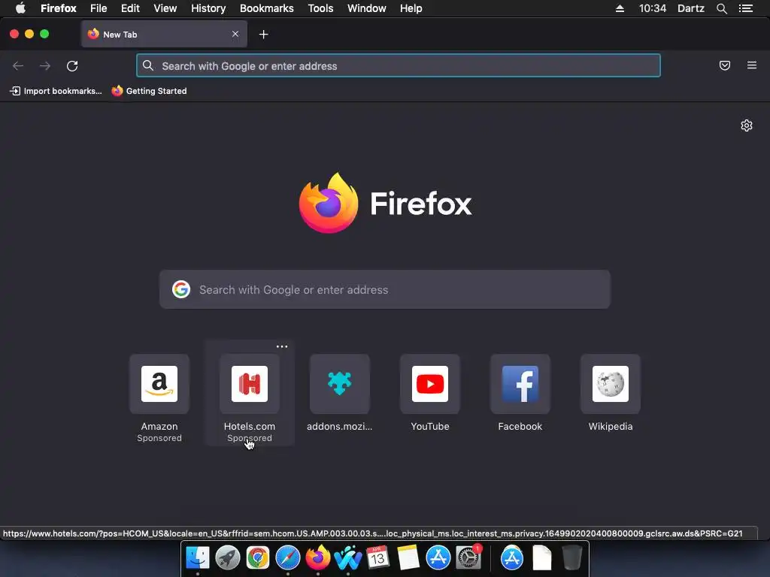Open the Firefox application menu
Screen dimensions: 770x577
[x=59, y=8]
